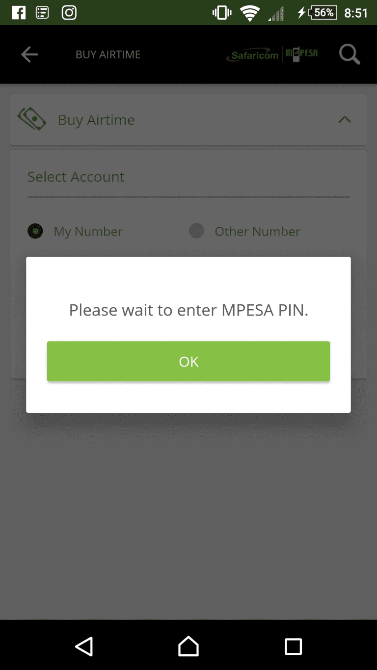Viewport: 377px width, 670px height.
Task: Tap the vibrate mode status icon
Action: pos(222,13)
